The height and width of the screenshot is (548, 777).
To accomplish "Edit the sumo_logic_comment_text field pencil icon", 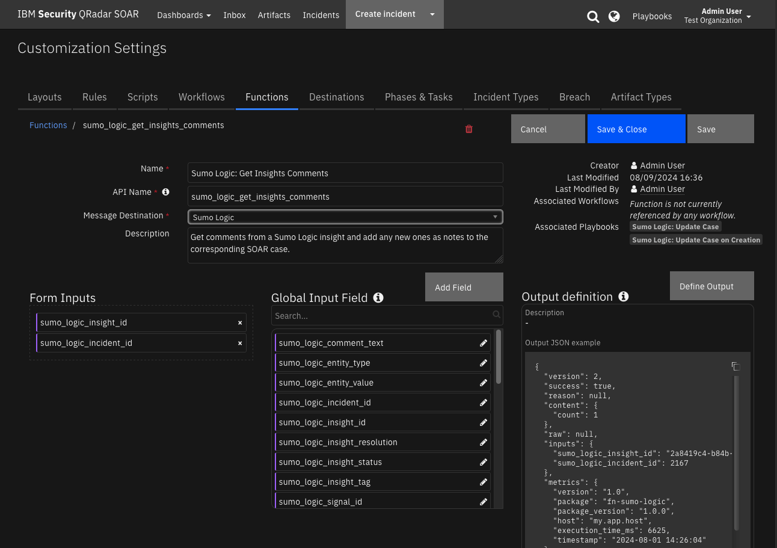I will (x=484, y=343).
